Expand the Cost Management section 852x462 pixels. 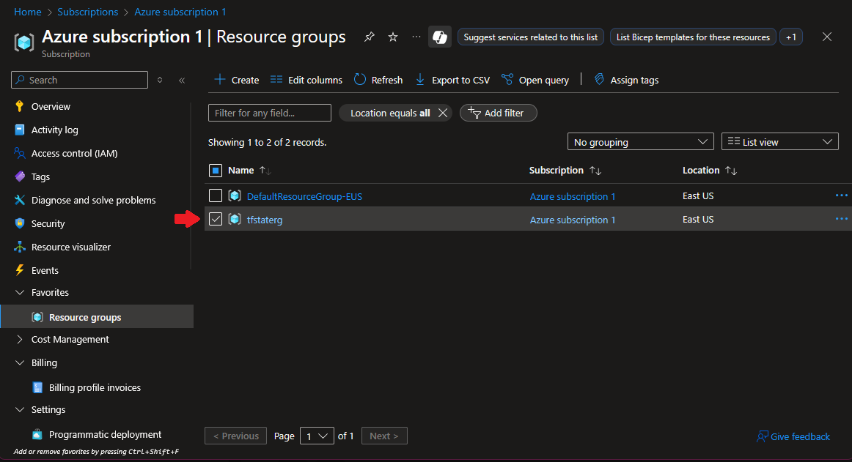coord(20,339)
